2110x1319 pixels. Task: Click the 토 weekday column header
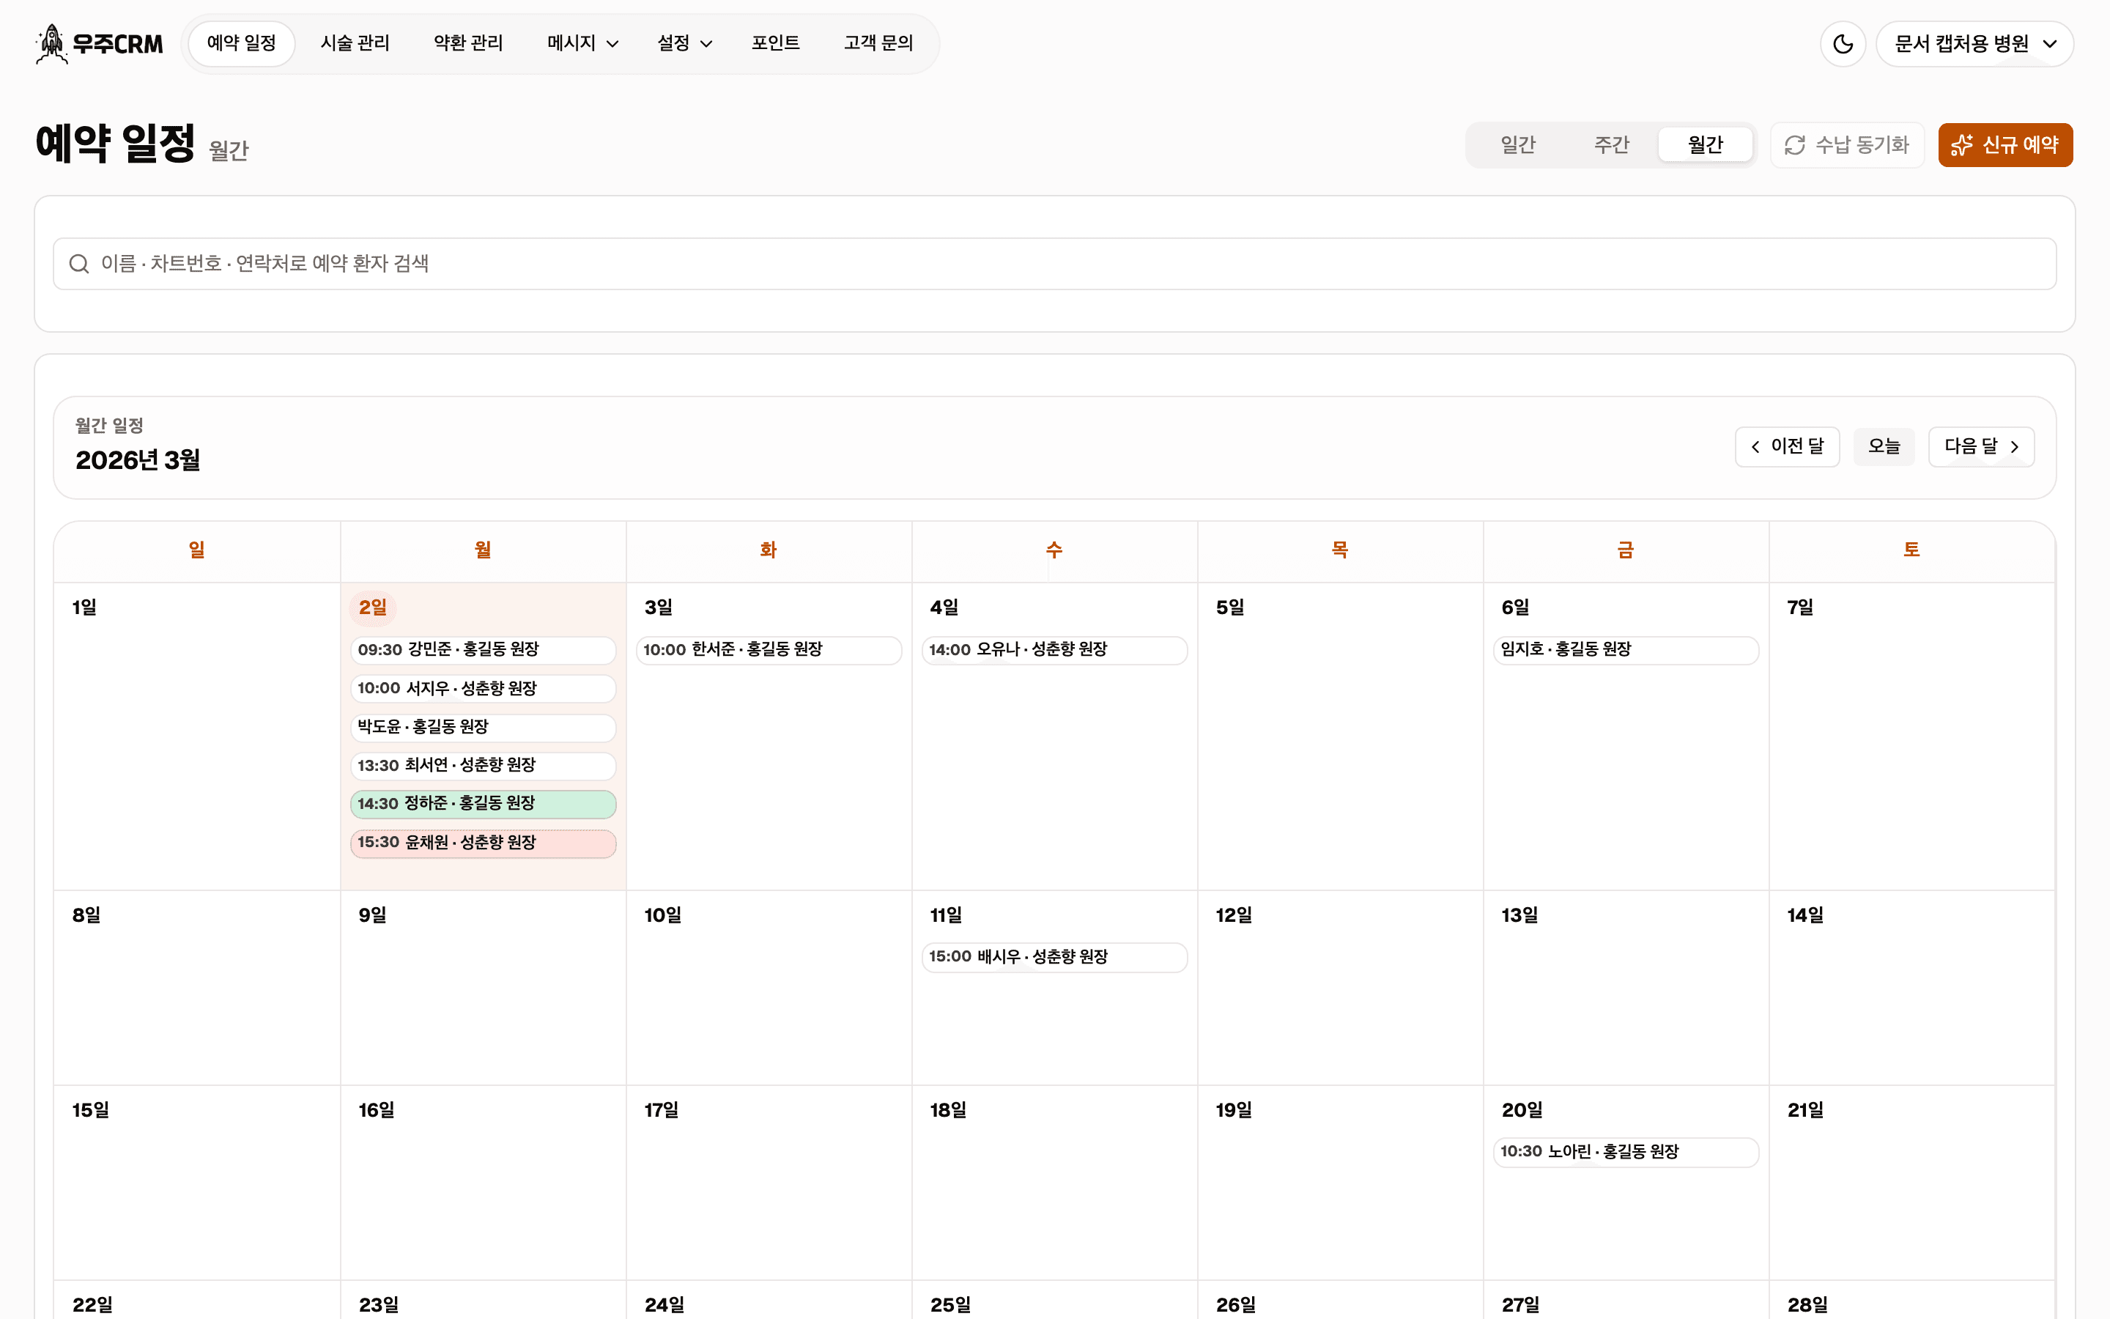1911,550
